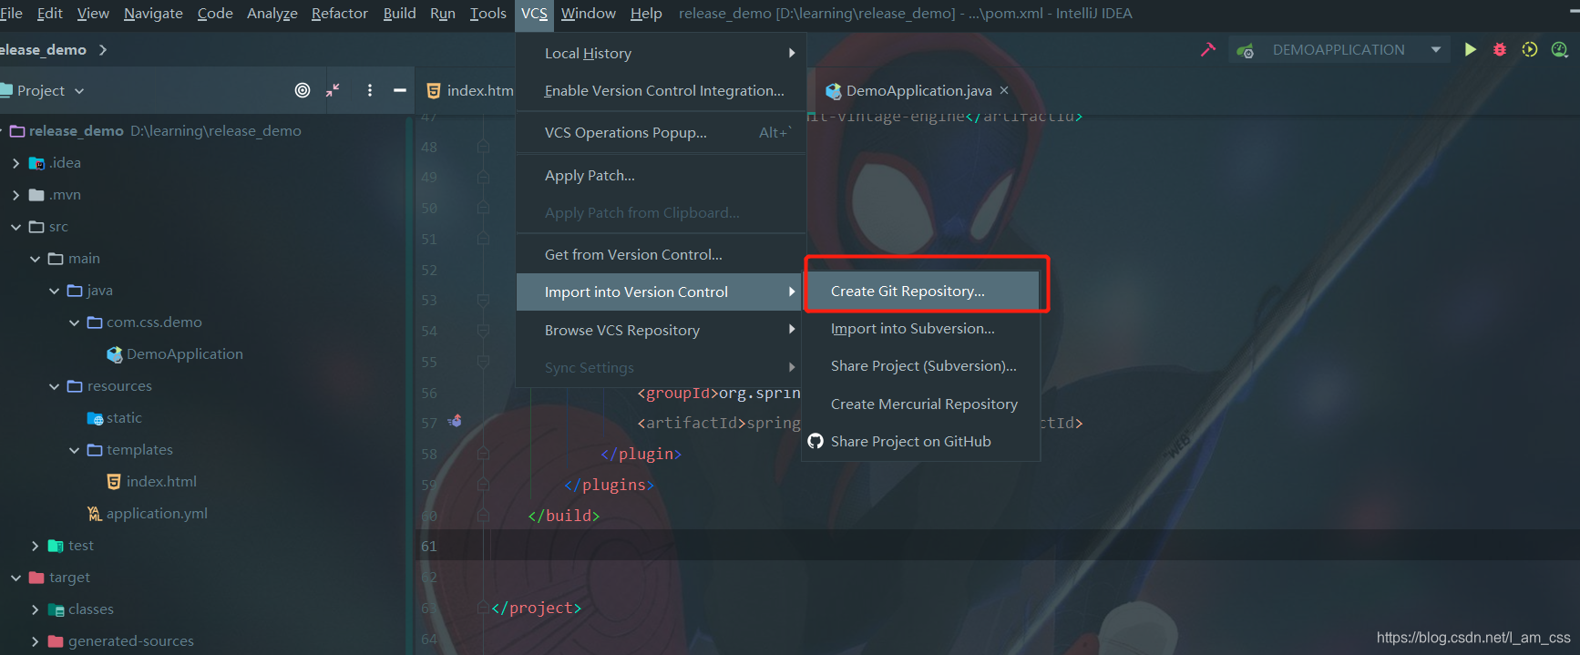Open Local History submenu
Screen dimensions: 1580x655
(661, 54)
